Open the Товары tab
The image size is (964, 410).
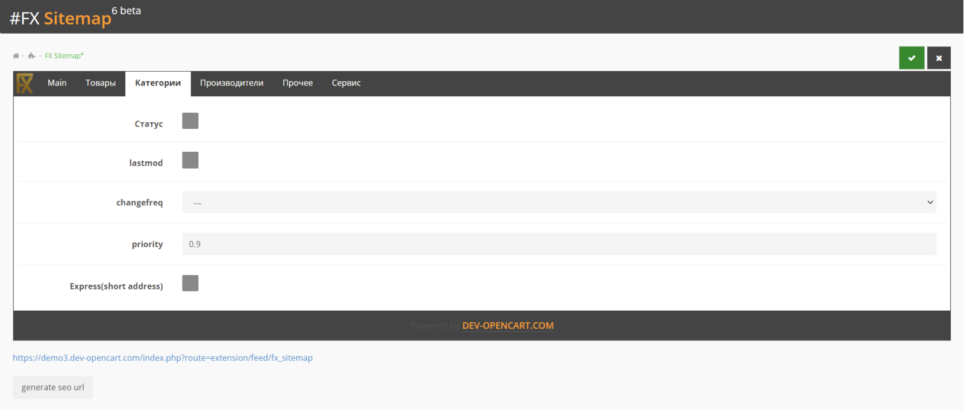tap(101, 83)
